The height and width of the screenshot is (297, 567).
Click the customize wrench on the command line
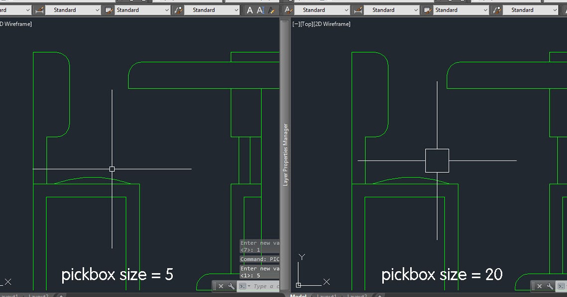point(230,286)
